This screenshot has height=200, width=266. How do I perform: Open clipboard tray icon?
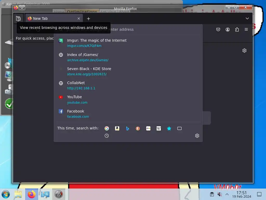pyautogui.click(x=212, y=194)
